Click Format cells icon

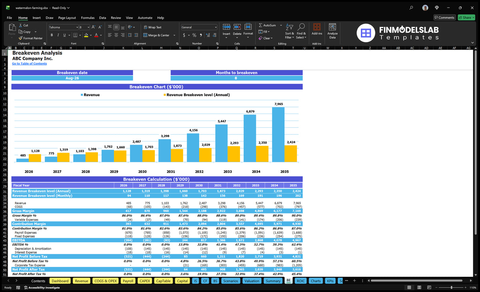(248, 27)
